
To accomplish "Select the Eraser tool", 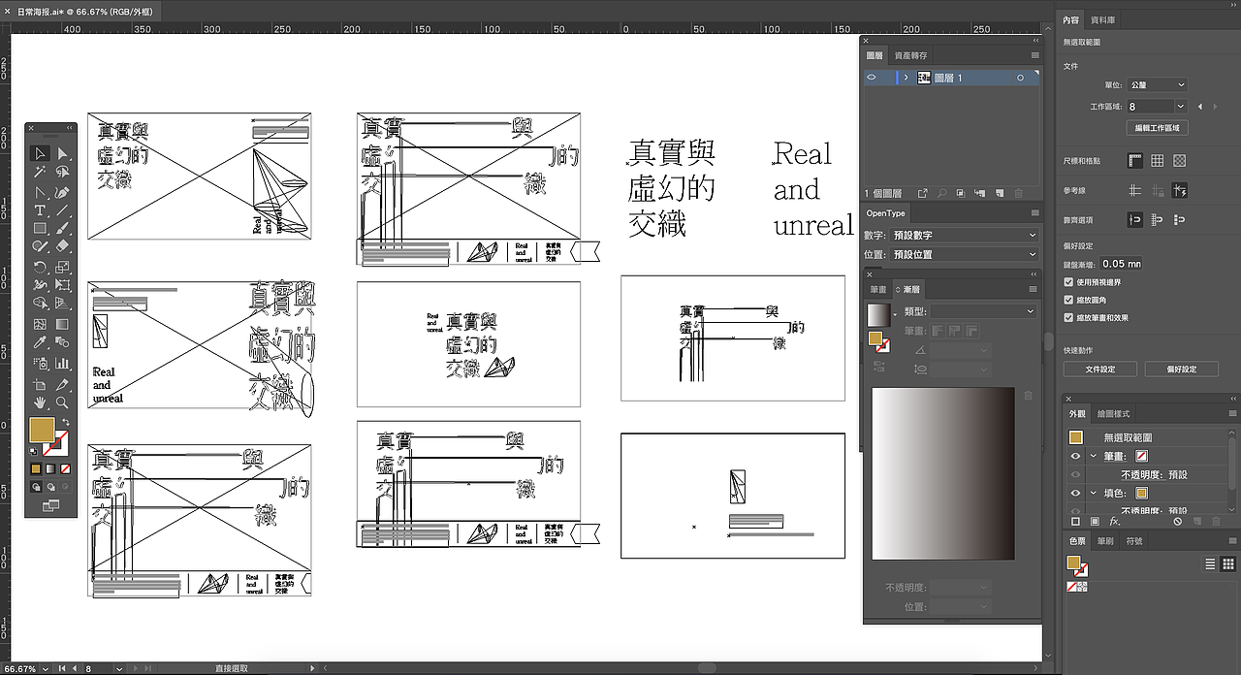I will point(62,247).
